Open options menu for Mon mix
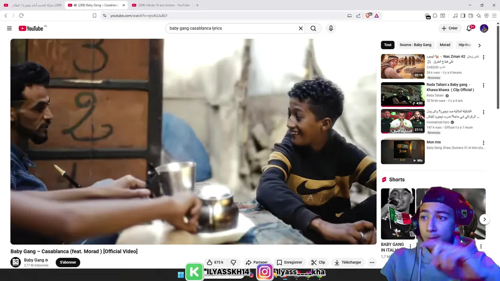This screenshot has width=500, height=281. (484, 143)
